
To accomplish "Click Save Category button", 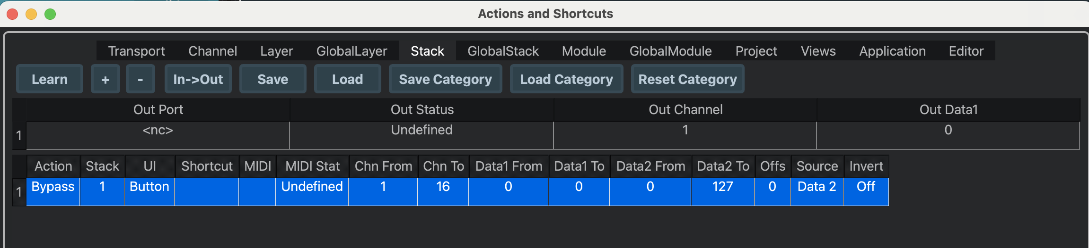I will [x=445, y=79].
